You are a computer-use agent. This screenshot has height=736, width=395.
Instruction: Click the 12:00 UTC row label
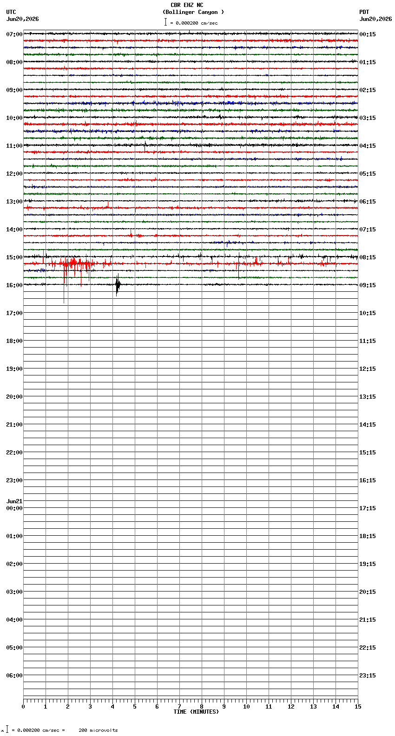tap(14, 174)
